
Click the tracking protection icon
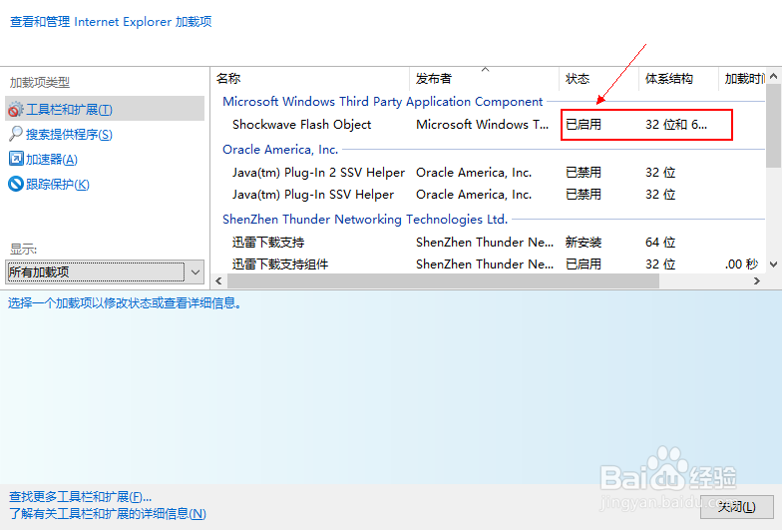pyautogui.click(x=16, y=184)
